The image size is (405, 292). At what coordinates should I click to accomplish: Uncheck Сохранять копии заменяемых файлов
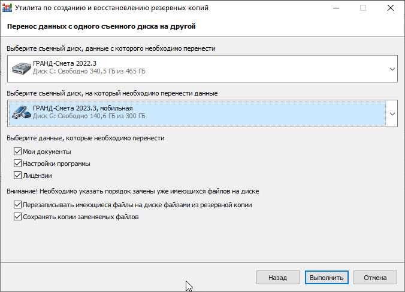(17, 217)
